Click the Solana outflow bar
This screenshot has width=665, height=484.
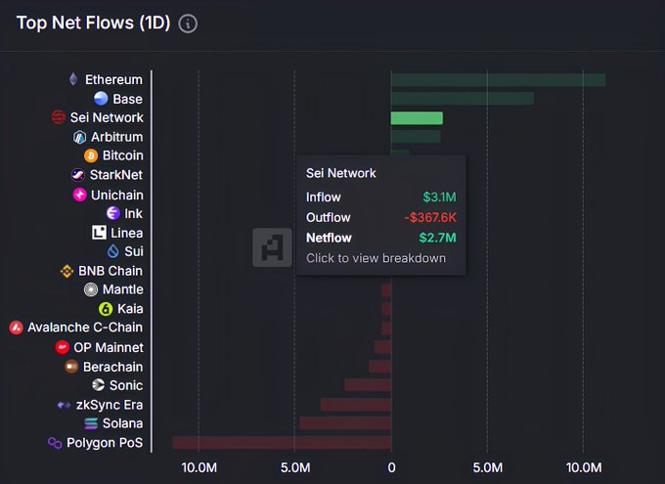pyautogui.click(x=345, y=423)
